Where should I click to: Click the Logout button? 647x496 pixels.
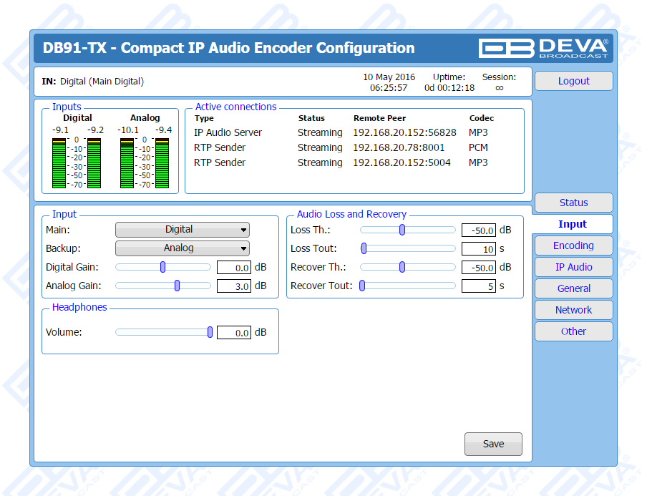(573, 81)
